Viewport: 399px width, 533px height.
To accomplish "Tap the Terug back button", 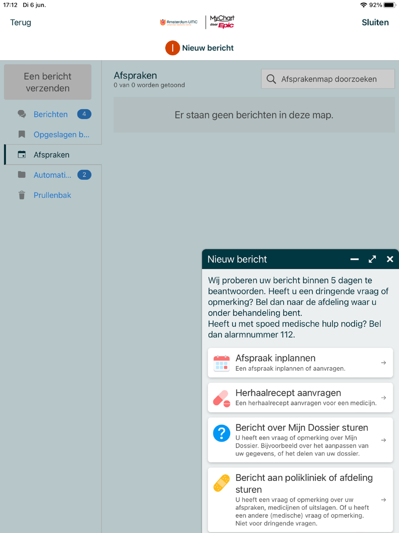I will point(20,22).
